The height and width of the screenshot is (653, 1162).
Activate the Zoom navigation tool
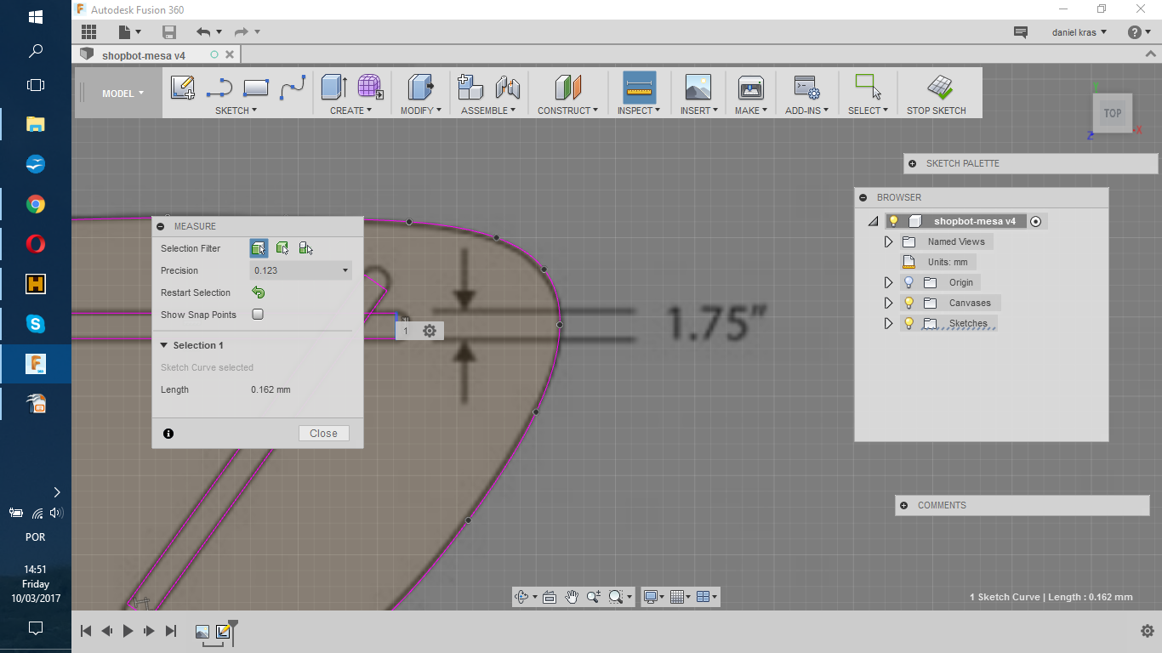click(594, 597)
